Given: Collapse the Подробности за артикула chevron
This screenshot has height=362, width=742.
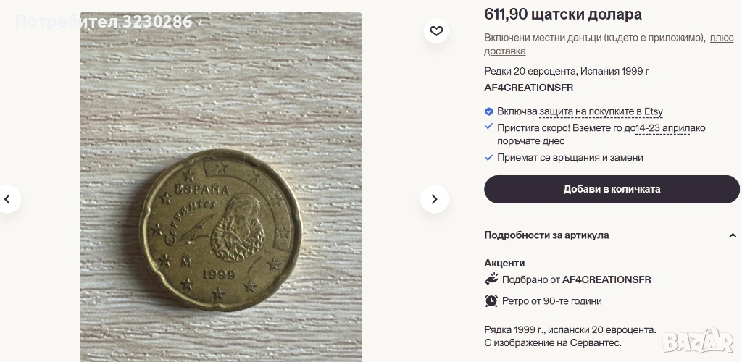Looking at the screenshot, I should tap(733, 235).
